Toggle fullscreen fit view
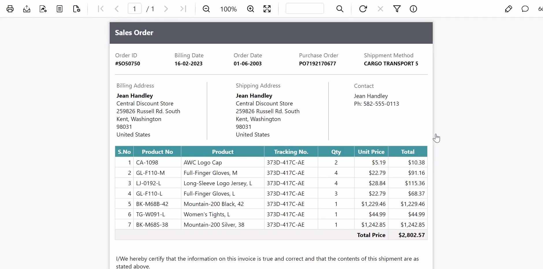 click(267, 9)
